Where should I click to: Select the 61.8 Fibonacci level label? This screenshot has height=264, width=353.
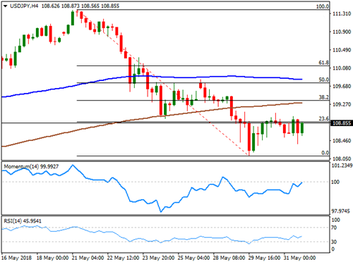[x=324, y=63]
